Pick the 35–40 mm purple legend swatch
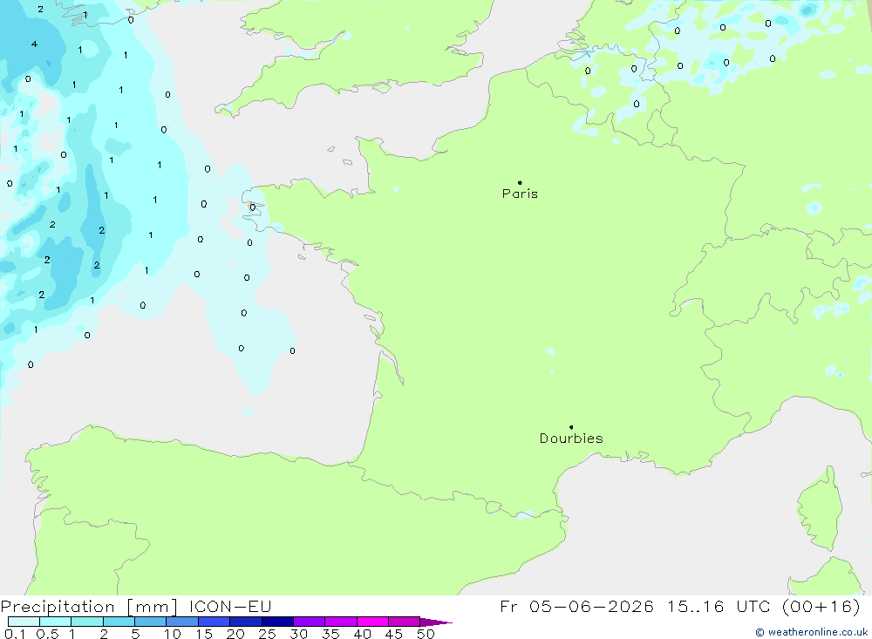 coord(341,622)
